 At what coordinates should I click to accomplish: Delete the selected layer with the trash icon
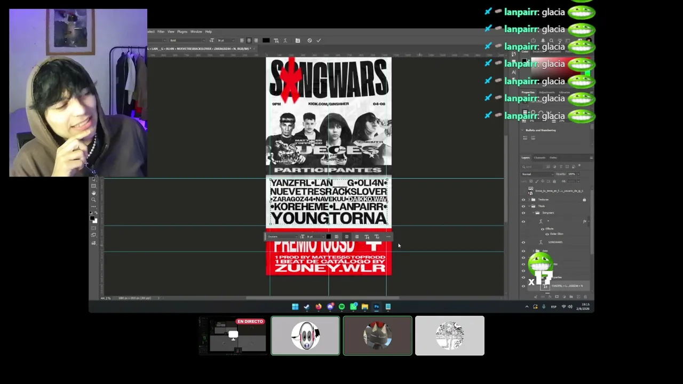pos(585,297)
